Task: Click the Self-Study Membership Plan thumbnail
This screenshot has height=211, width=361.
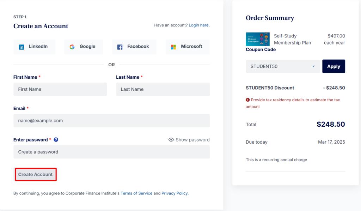Action: pyautogui.click(x=258, y=39)
